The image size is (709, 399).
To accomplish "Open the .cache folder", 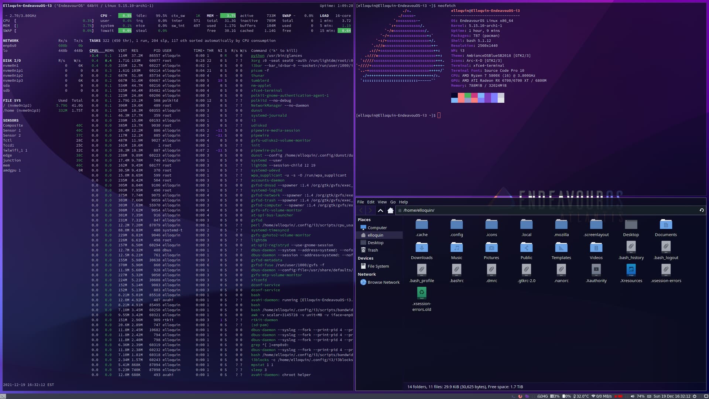I will (422, 228).
